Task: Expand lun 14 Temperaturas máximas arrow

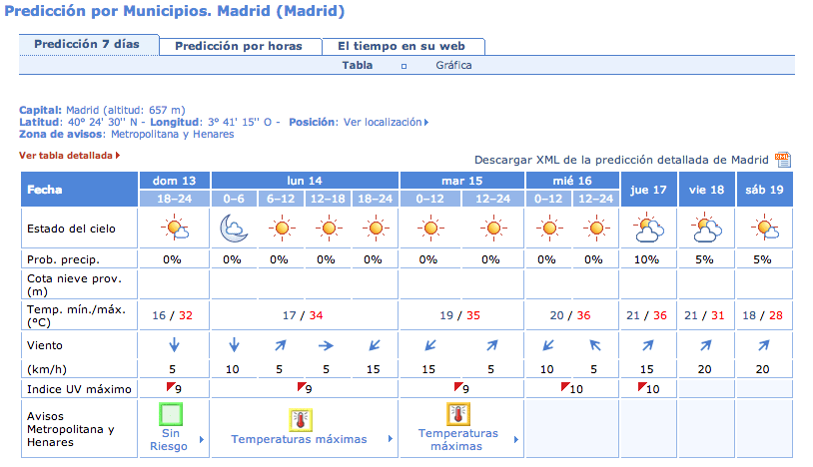Action: (x=390, y=438)
